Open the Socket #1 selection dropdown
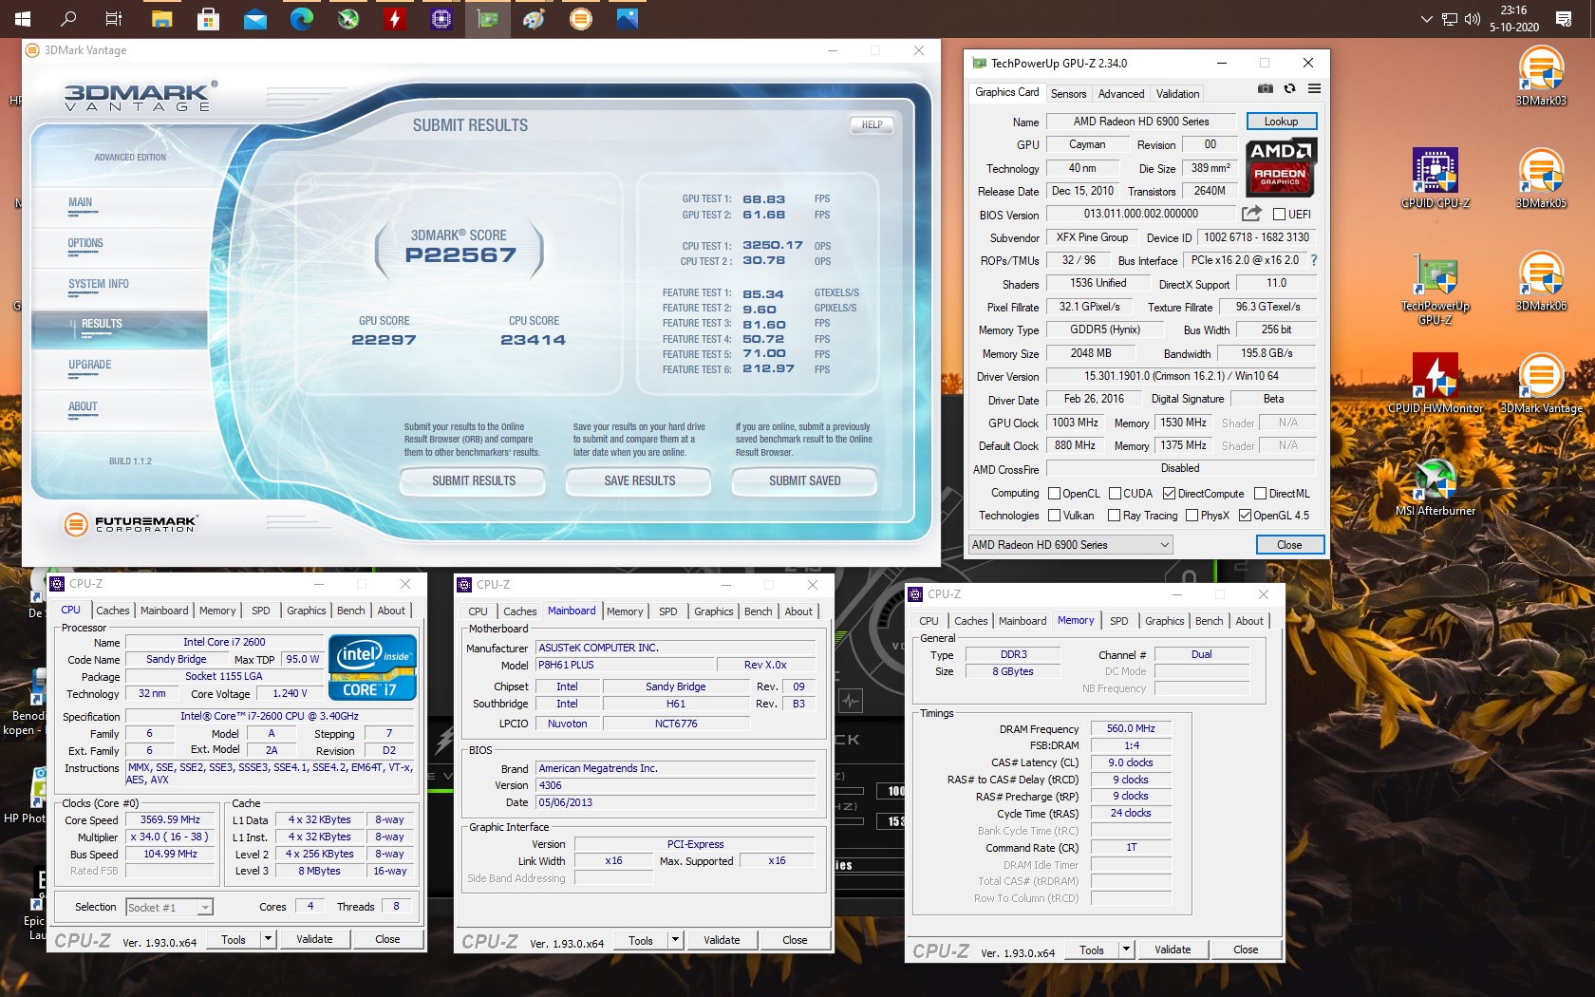Screen dimensions: 1595x997 coord(169,908)
